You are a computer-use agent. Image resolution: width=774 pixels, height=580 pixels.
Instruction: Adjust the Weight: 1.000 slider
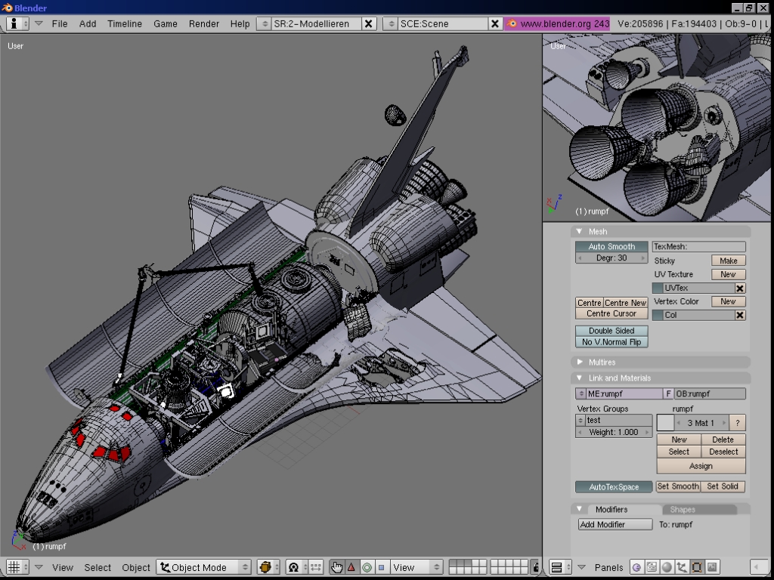pos(612,432)
